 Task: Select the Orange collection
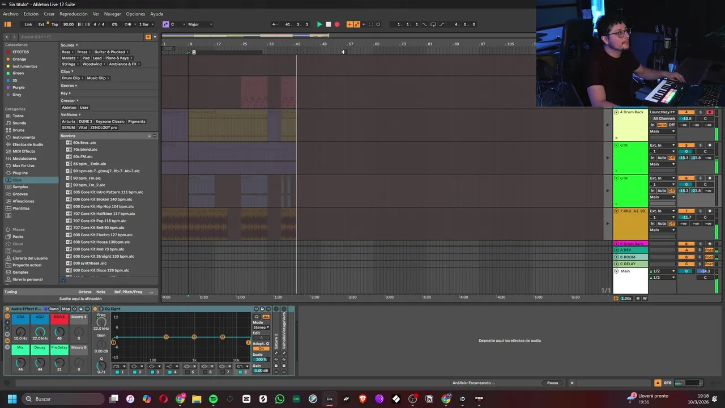tap(19, 59)
